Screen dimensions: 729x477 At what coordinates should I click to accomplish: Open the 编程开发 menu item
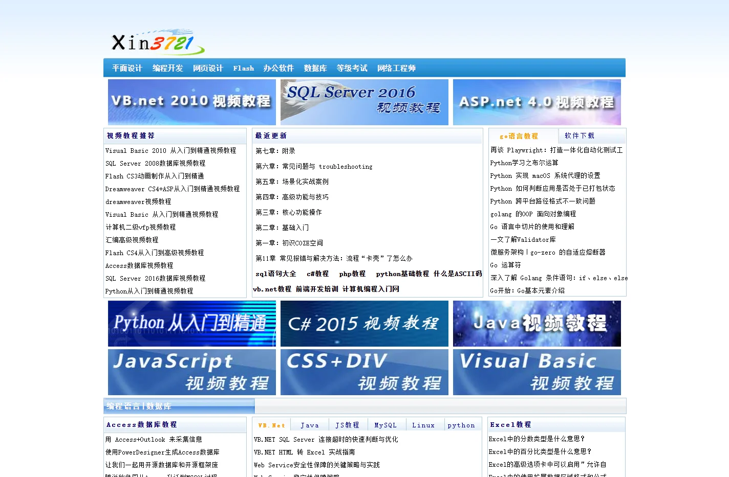point(167,68)
